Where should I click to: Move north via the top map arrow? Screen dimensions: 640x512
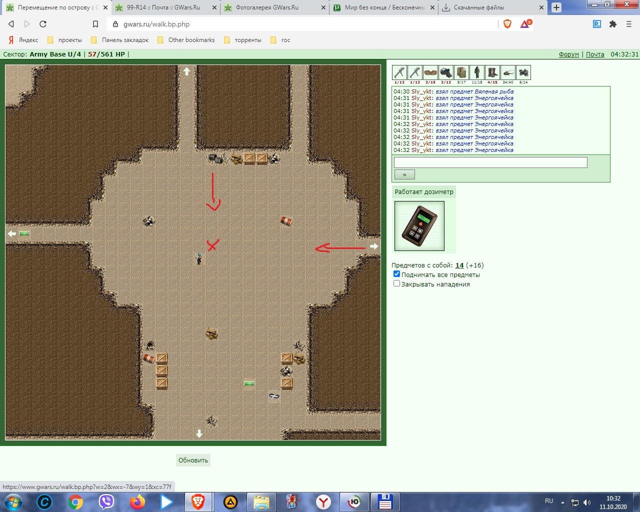187,71
